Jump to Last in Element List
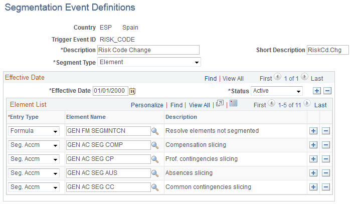354x204 pixels. (x=320, y=105)
